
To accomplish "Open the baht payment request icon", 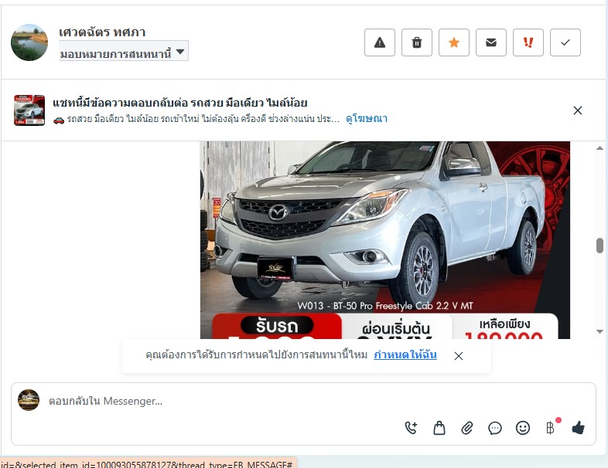I will pos(551,428).
